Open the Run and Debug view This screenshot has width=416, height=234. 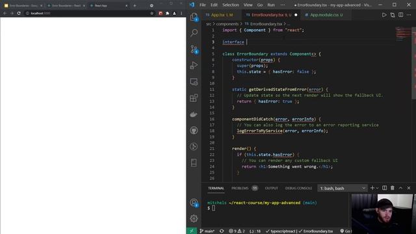194,65
